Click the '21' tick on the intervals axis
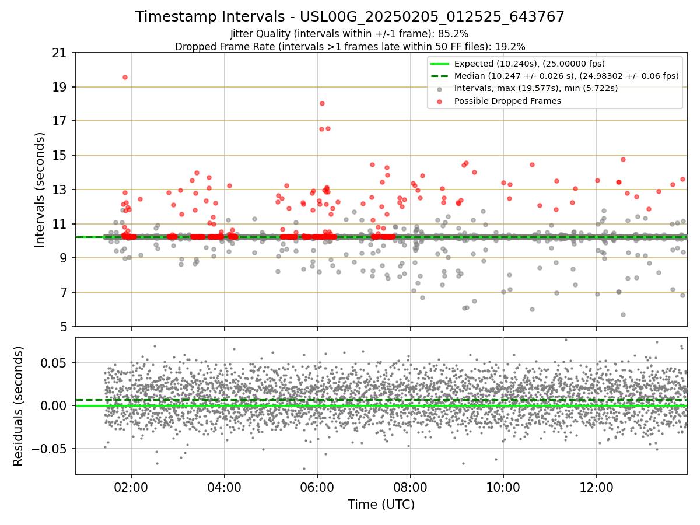700x525 pixels. pos(60,53)
